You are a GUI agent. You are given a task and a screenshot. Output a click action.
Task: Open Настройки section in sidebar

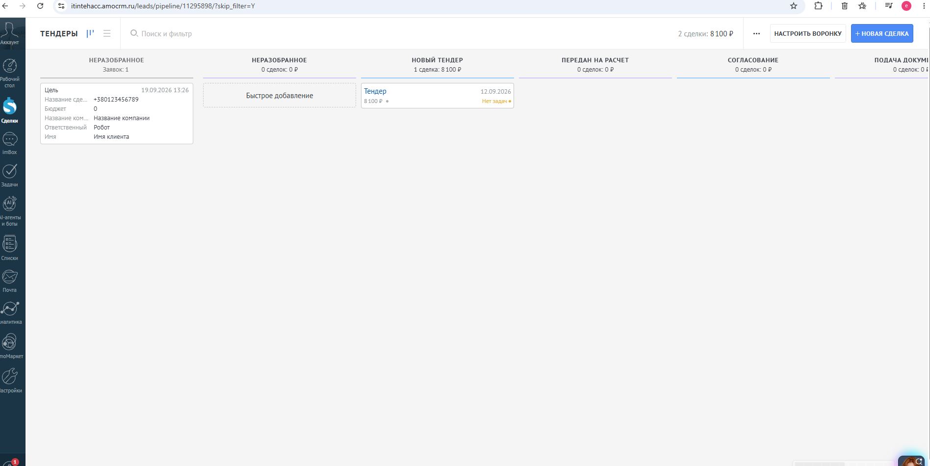coord(10,381)
